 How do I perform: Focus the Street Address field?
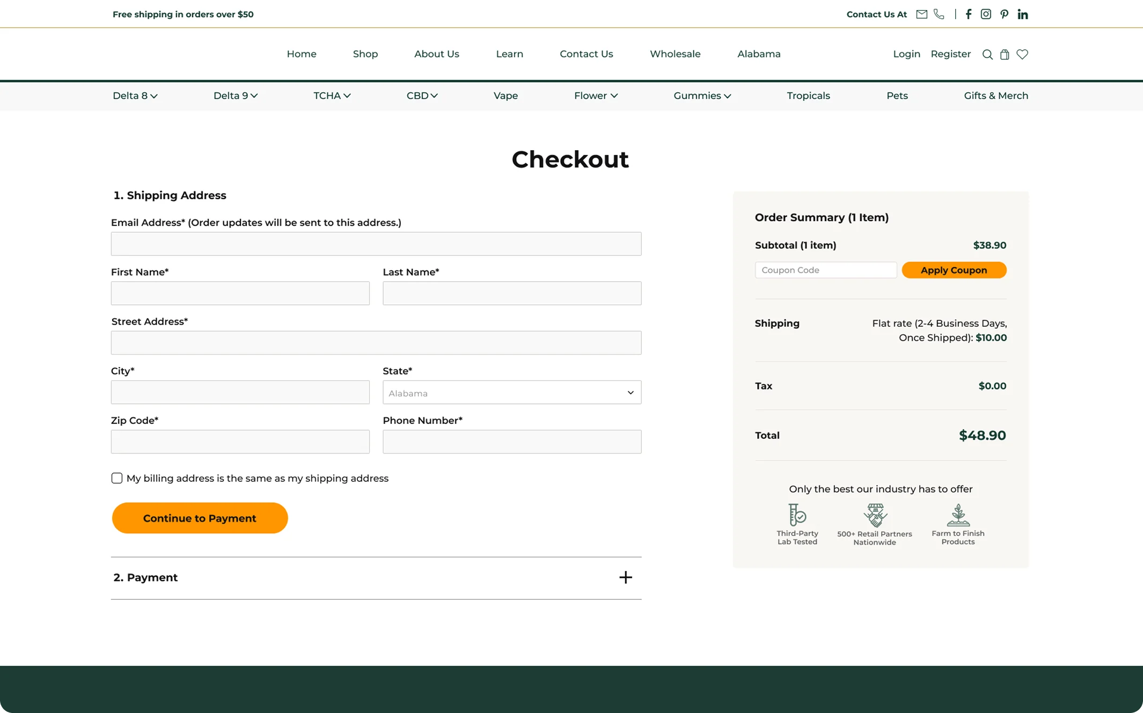(x=376, y=343)
